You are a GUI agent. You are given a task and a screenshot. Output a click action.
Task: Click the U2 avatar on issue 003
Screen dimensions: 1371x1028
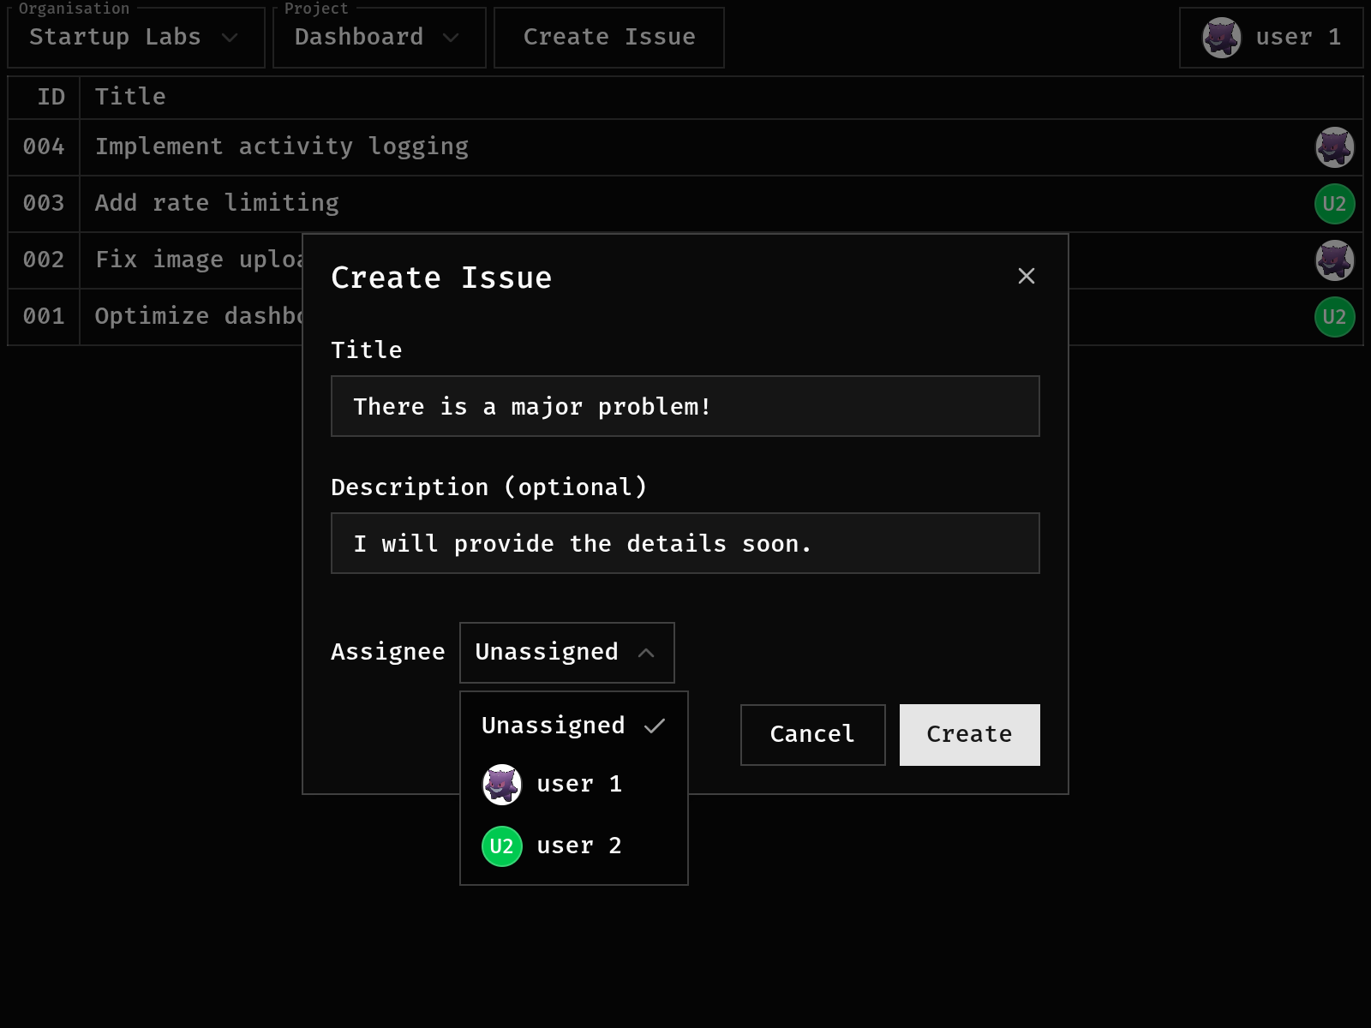(x=1334, y=204)
